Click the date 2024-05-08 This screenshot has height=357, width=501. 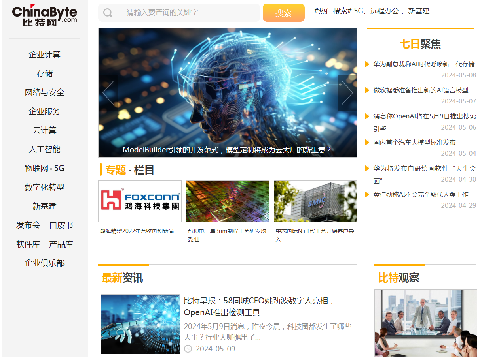coord(459,75)
